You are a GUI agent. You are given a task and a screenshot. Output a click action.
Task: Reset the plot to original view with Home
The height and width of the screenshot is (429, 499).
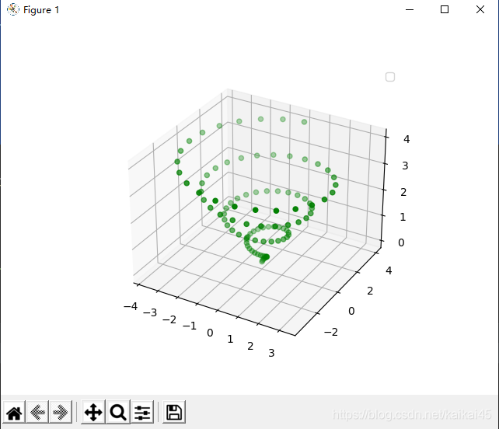(14, 413)
